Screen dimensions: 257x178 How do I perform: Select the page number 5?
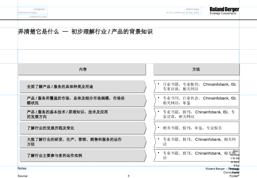[128, 176]
